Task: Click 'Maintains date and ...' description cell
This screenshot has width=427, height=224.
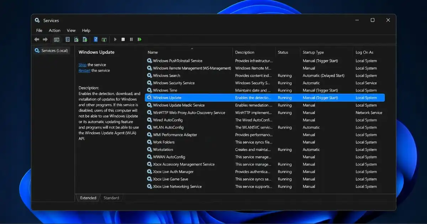Action: [253, 90]
